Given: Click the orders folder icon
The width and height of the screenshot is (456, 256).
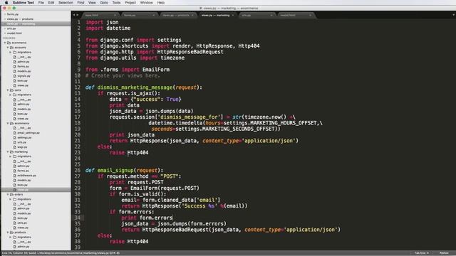Looking at the screenshot, I should coord(11,194).
